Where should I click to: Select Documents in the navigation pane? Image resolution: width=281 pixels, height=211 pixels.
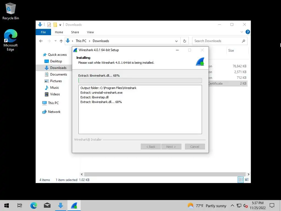(x=56, y=74)
